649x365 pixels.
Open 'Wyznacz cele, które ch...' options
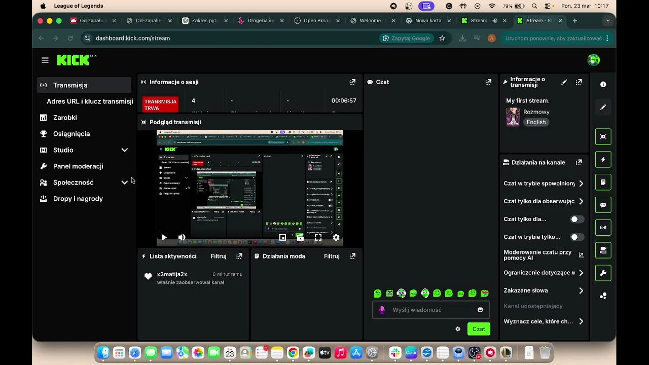point(544,321)
